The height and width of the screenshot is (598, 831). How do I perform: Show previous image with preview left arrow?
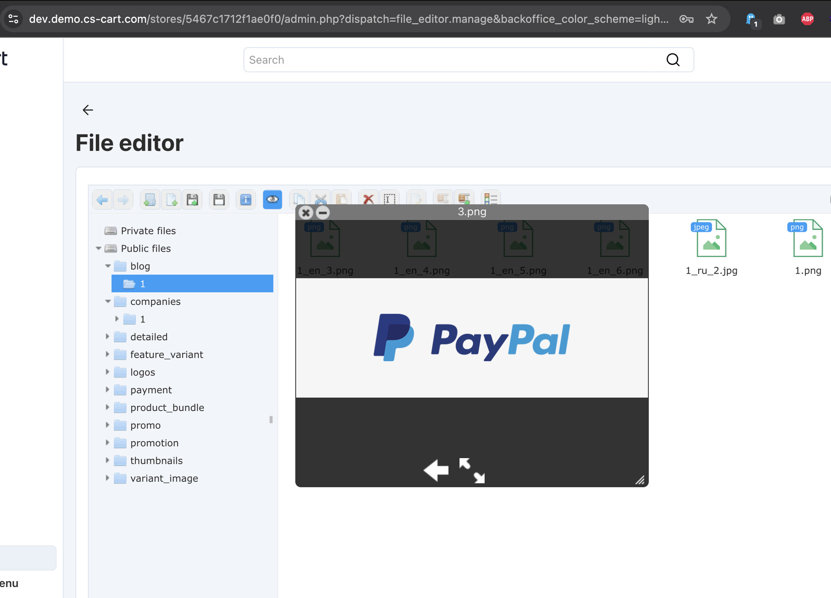[436, 470]
